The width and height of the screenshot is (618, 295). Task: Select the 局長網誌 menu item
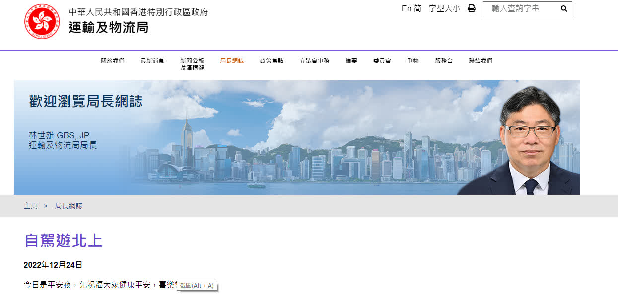pos(232,61)
